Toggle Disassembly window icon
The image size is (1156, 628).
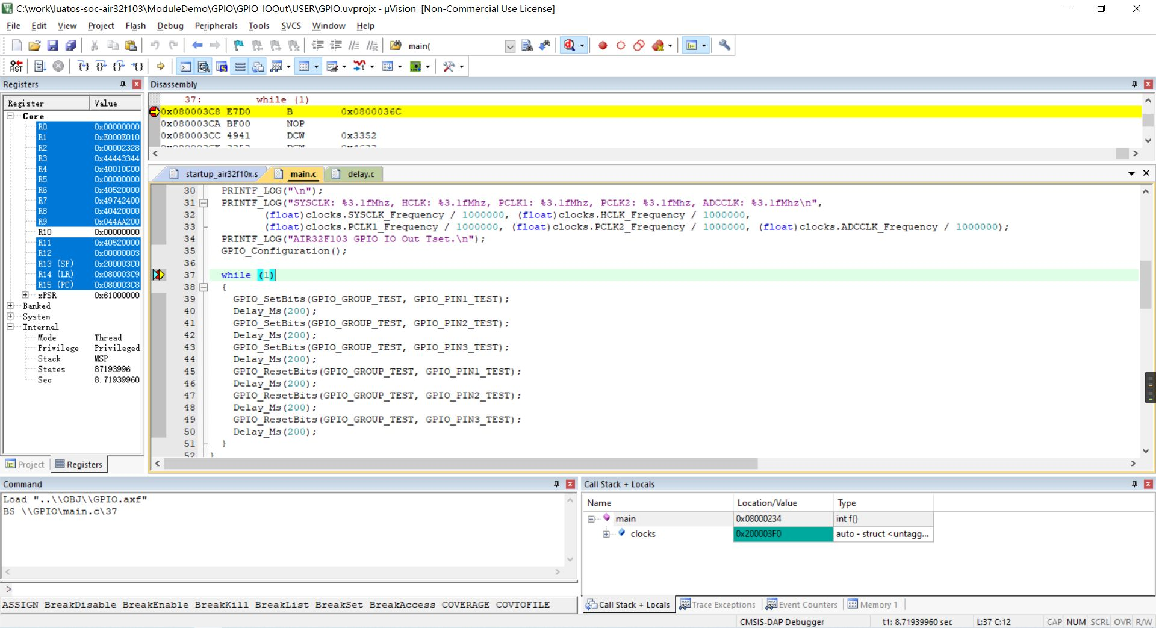tap(204, 66)
